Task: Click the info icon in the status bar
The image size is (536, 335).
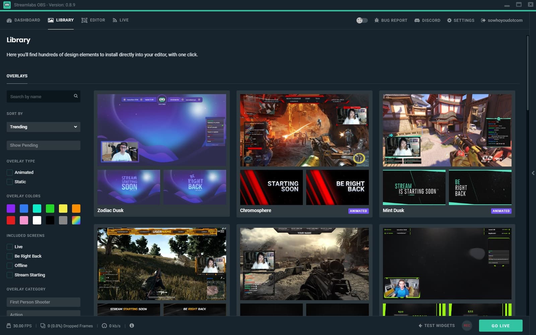Action: click(x=132, y=325)
